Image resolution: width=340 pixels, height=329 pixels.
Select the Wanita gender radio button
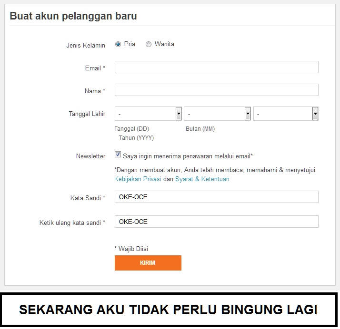click(x=149, y=44)
